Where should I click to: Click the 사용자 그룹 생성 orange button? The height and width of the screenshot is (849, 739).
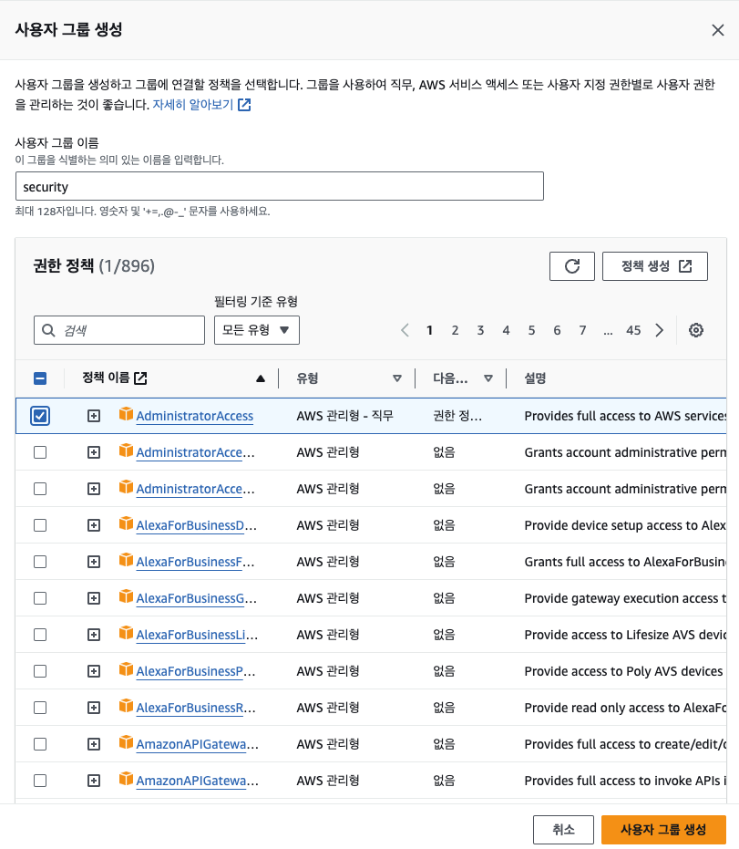point(663,830)
